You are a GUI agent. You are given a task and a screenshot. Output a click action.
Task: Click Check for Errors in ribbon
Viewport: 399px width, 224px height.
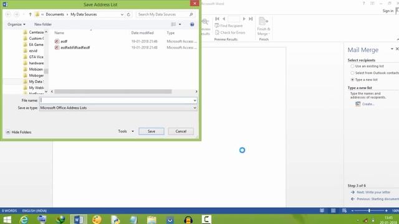[230, 32]
